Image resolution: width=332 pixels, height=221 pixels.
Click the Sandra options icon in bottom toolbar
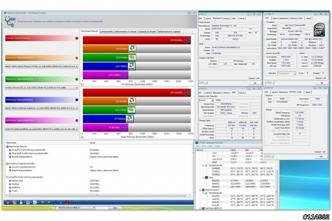pyautogui.click(x=8, y=202)
